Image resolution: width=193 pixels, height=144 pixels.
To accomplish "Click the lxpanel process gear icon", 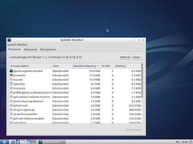I will click(11, 79).
